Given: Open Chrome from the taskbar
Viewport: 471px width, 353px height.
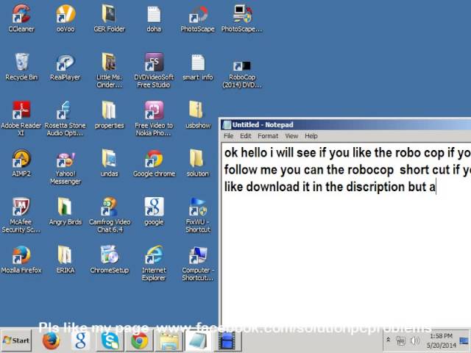Looking at the screenshot, I should tap(139, 340).
